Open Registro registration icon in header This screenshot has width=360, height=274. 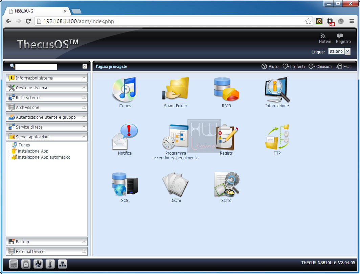(340, 36)
